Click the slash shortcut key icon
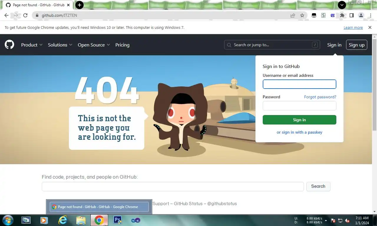 (315, 45)
